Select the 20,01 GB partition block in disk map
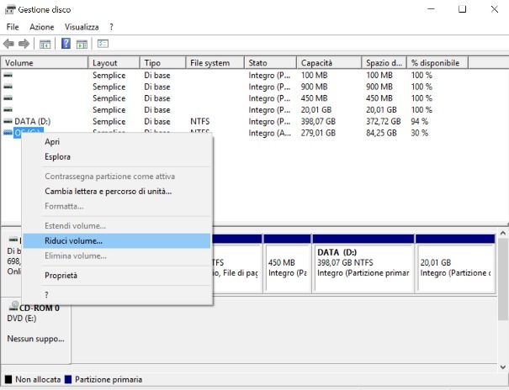 pyautogui.click(x=455, y=264)
